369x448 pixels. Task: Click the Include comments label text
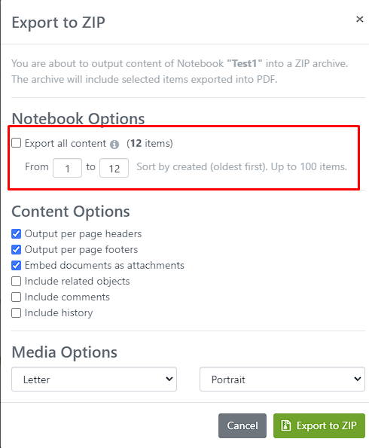pos(67,297)
